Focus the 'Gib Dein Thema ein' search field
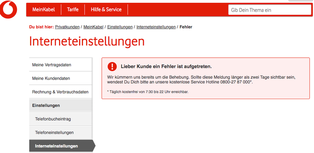Screen dimensions: 314x153 click(270, 10)
